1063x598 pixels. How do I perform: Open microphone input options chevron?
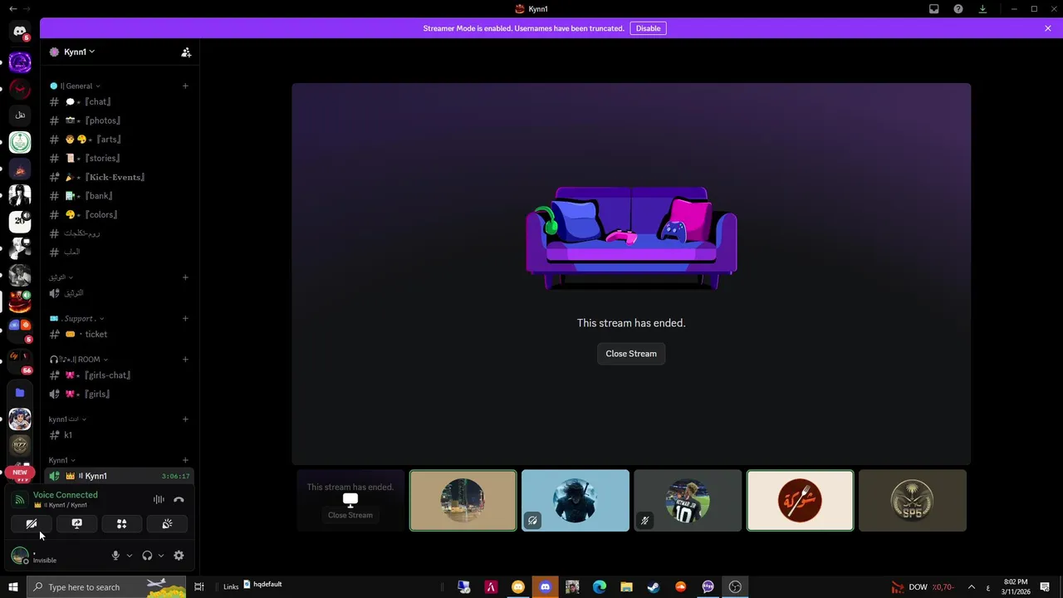tap(129, 556)
